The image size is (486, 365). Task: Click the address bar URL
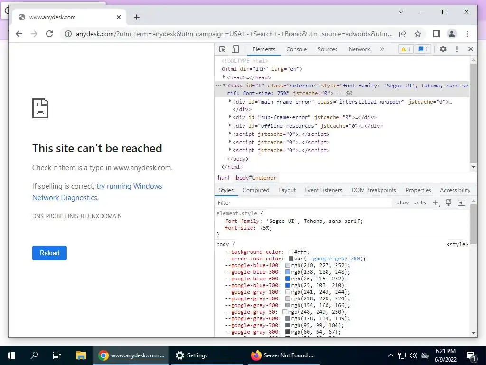coord(234,34)
